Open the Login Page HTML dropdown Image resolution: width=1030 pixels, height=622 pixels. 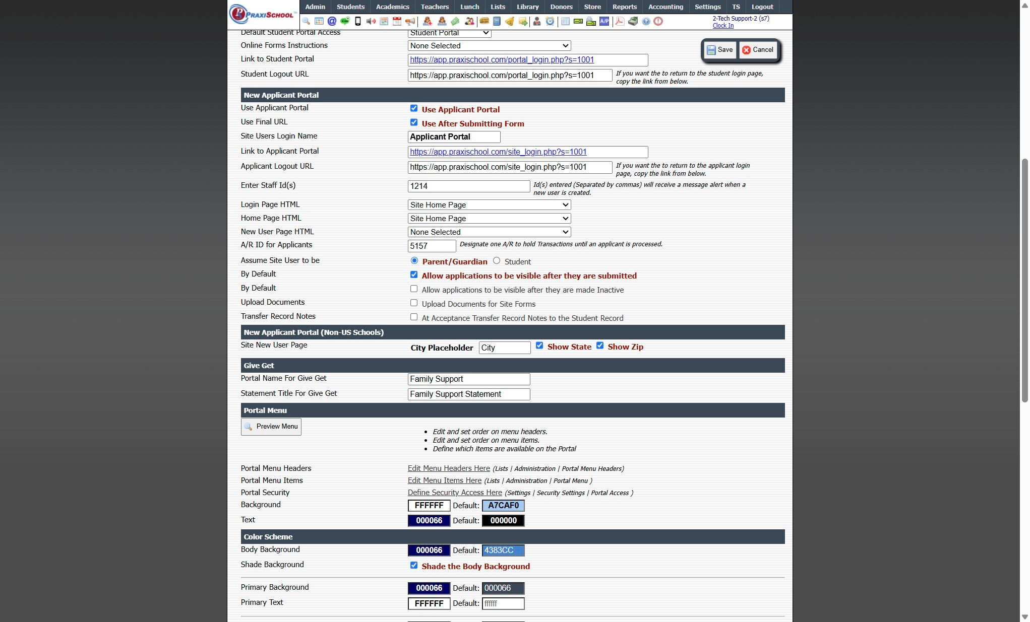tap(489, 205)
